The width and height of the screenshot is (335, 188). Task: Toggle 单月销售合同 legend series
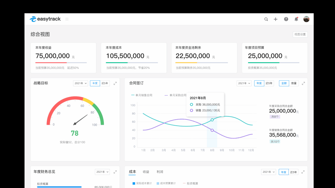(x=142, y=95)
